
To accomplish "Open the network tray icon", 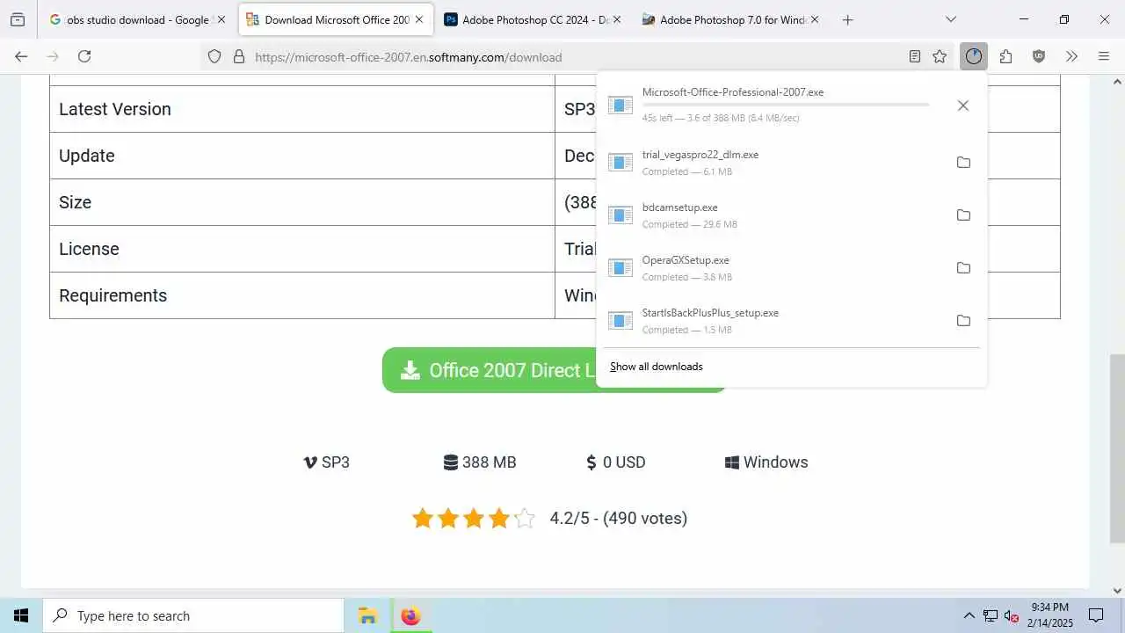I will (991, 615).
